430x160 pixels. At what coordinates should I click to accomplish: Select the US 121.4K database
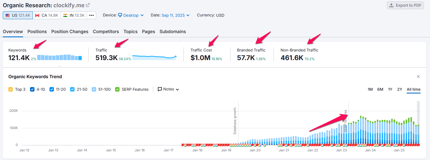(18, 15)
